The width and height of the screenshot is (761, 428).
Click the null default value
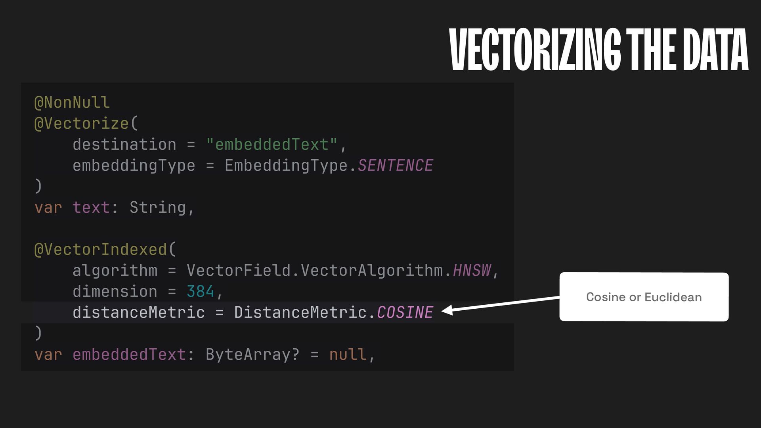coord(348,355)
